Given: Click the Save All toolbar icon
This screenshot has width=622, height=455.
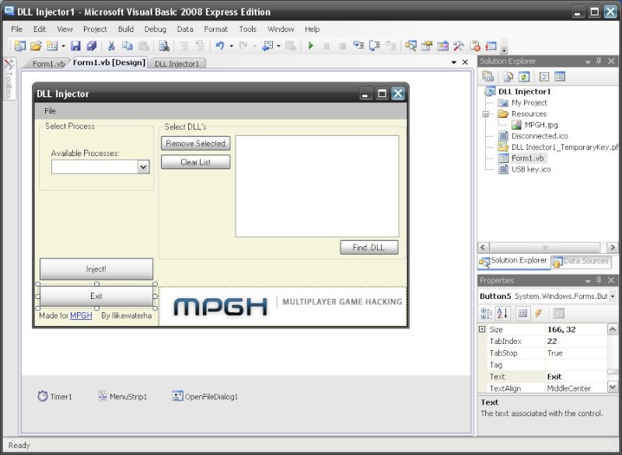Looking at the screenshot, I should (x=92, y=46).
